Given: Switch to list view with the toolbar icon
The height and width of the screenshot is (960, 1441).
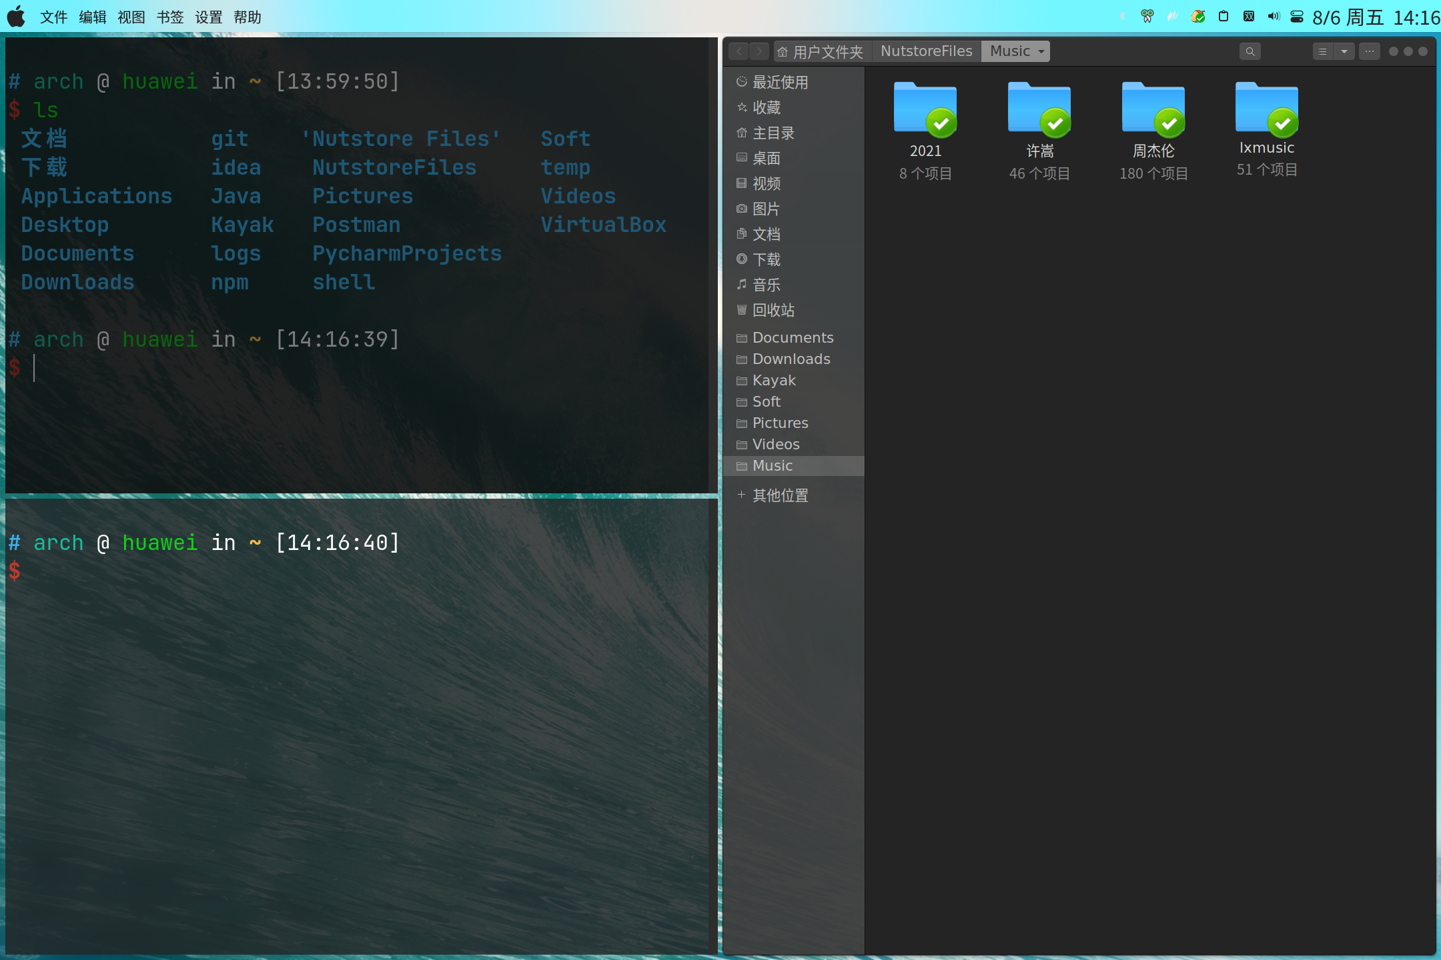Looking at the screenshot, I should point(1322,51).
